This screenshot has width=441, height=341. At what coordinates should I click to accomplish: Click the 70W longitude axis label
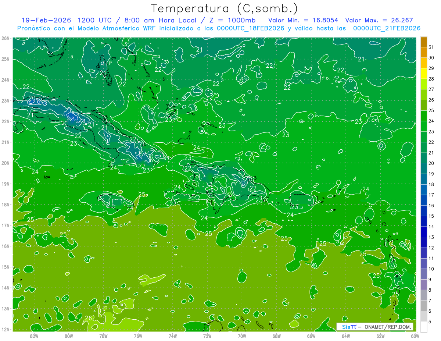tap(241, 336)
